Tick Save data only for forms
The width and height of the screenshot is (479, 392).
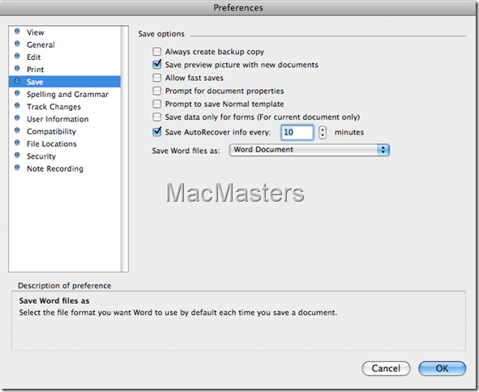pyautogui.click(x=157, y=117)
